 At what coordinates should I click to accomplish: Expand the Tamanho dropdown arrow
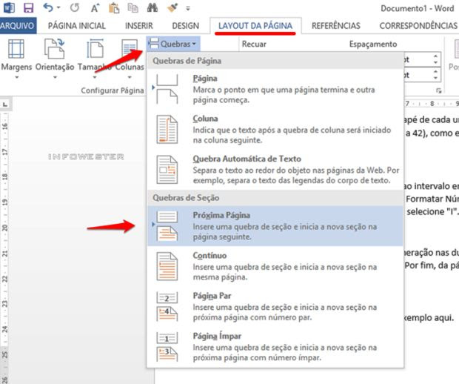95,77
